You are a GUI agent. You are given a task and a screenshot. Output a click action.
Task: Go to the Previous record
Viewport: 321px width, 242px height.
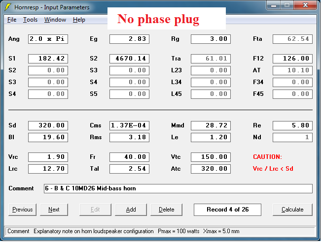point(22,210)
